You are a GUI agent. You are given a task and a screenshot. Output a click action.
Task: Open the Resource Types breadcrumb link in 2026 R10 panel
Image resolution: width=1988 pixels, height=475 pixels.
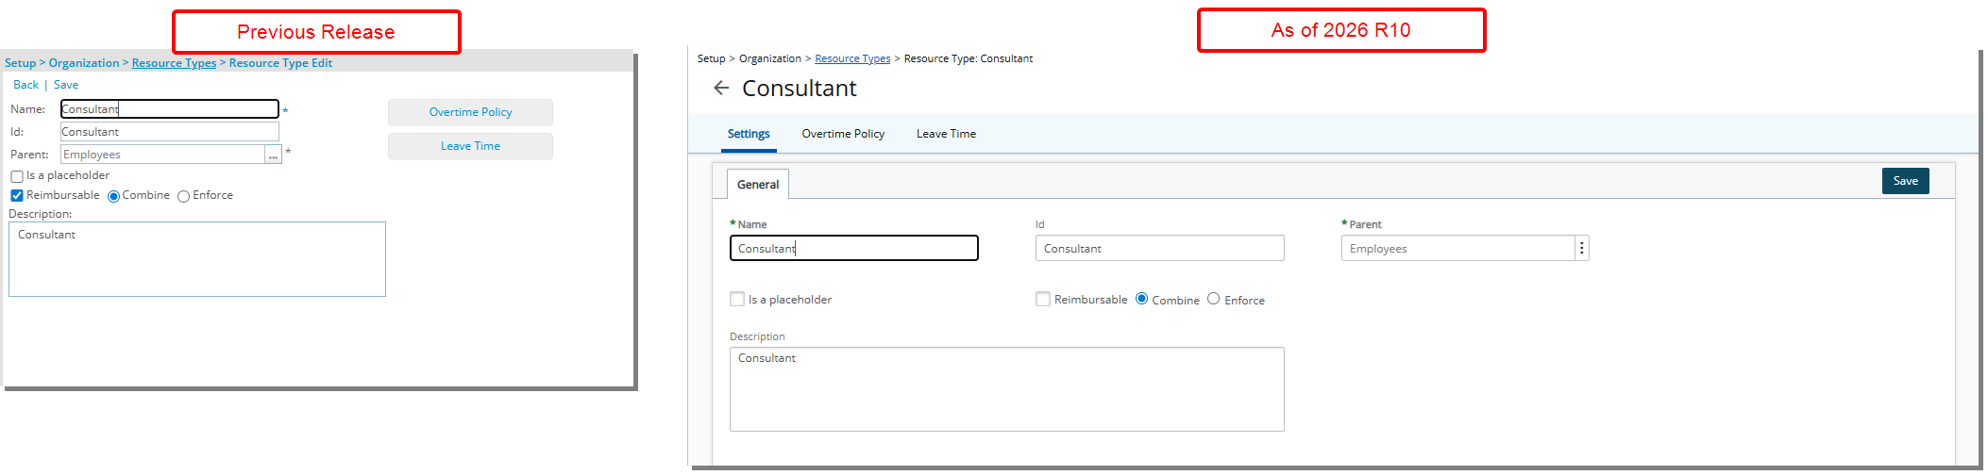point(852,58)
